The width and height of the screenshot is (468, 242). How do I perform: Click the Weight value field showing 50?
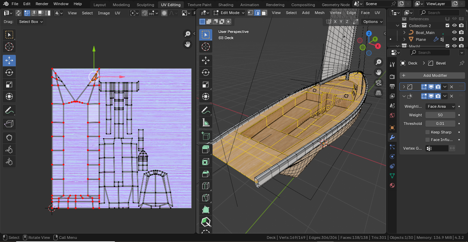point(440,115)
